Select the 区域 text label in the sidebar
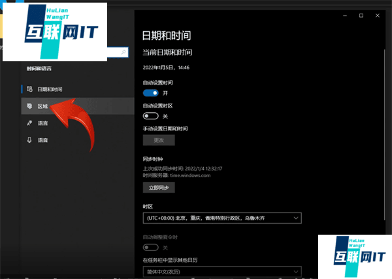Screen dimensions: 392x279 tap(42, 105)
